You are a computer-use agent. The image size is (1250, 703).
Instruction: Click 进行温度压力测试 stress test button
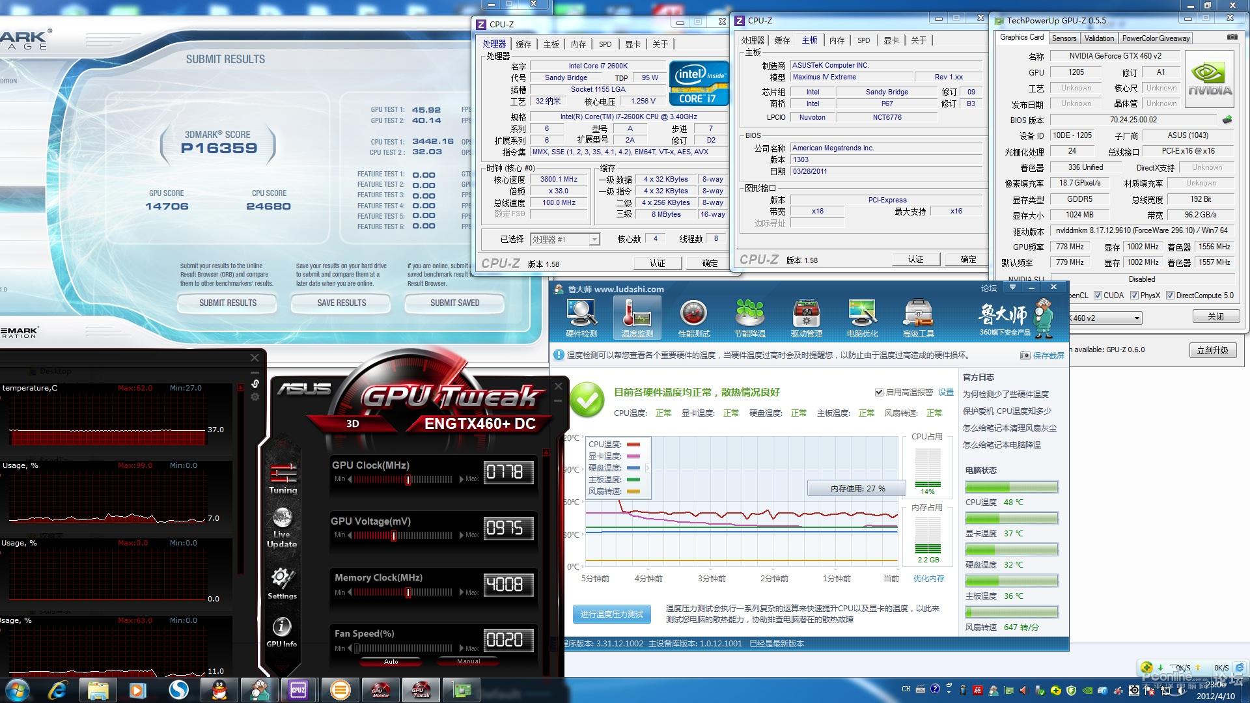tap(612, 614)
